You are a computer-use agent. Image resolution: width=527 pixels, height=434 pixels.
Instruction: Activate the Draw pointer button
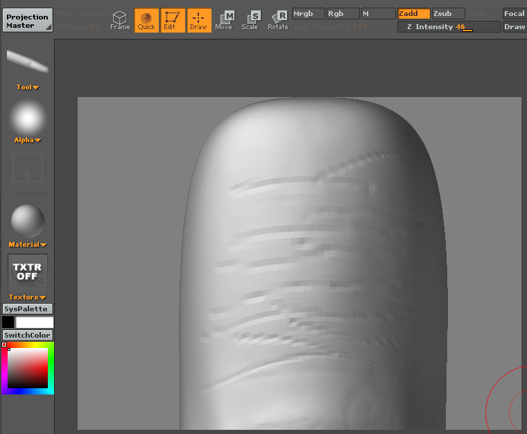198,21
